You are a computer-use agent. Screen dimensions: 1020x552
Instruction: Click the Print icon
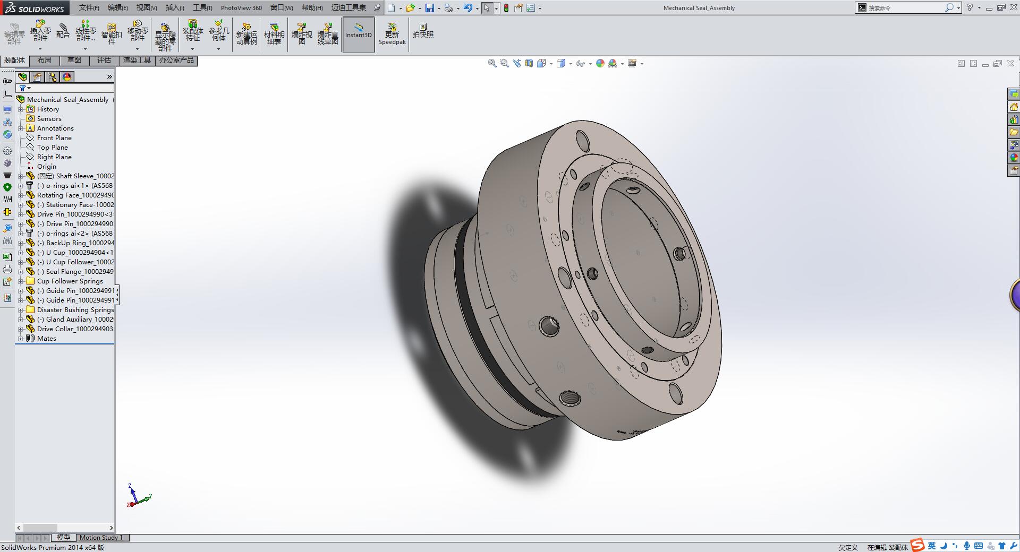(x=449, y=8)
